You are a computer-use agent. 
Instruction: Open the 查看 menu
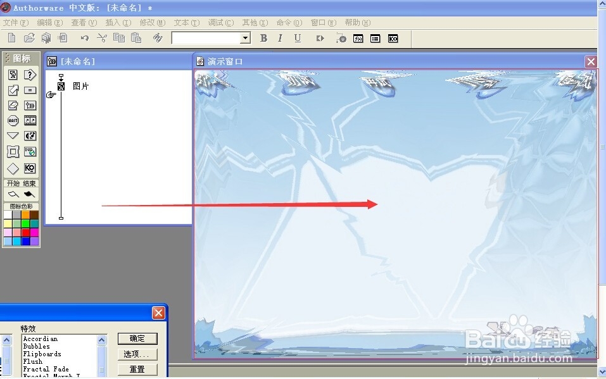84,23
